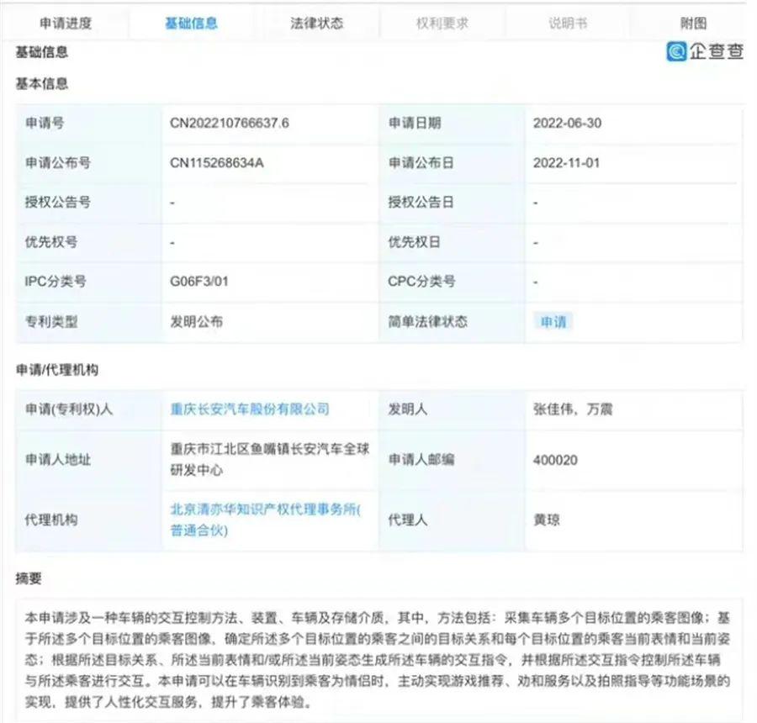Click publication number CN115268634A

tap(217, 163)
